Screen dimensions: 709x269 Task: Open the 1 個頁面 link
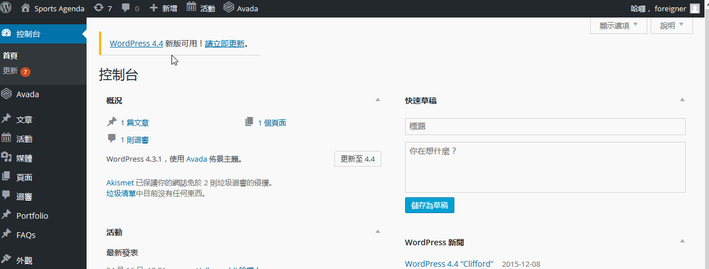272,123
